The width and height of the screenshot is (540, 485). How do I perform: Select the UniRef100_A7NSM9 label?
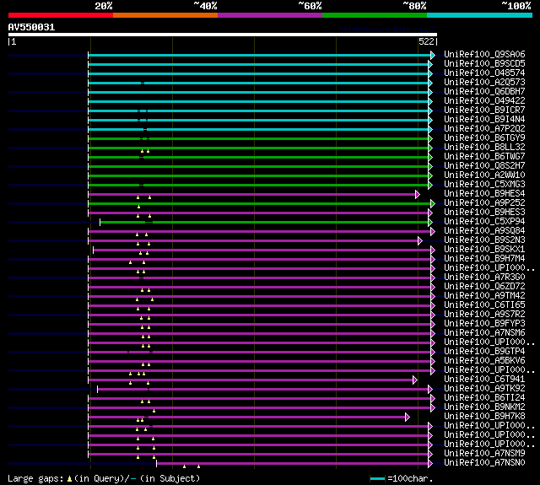pos(484,454)
